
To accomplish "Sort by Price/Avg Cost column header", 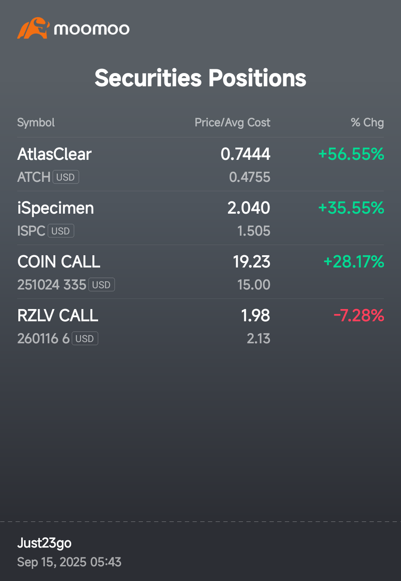I will 232,122.
